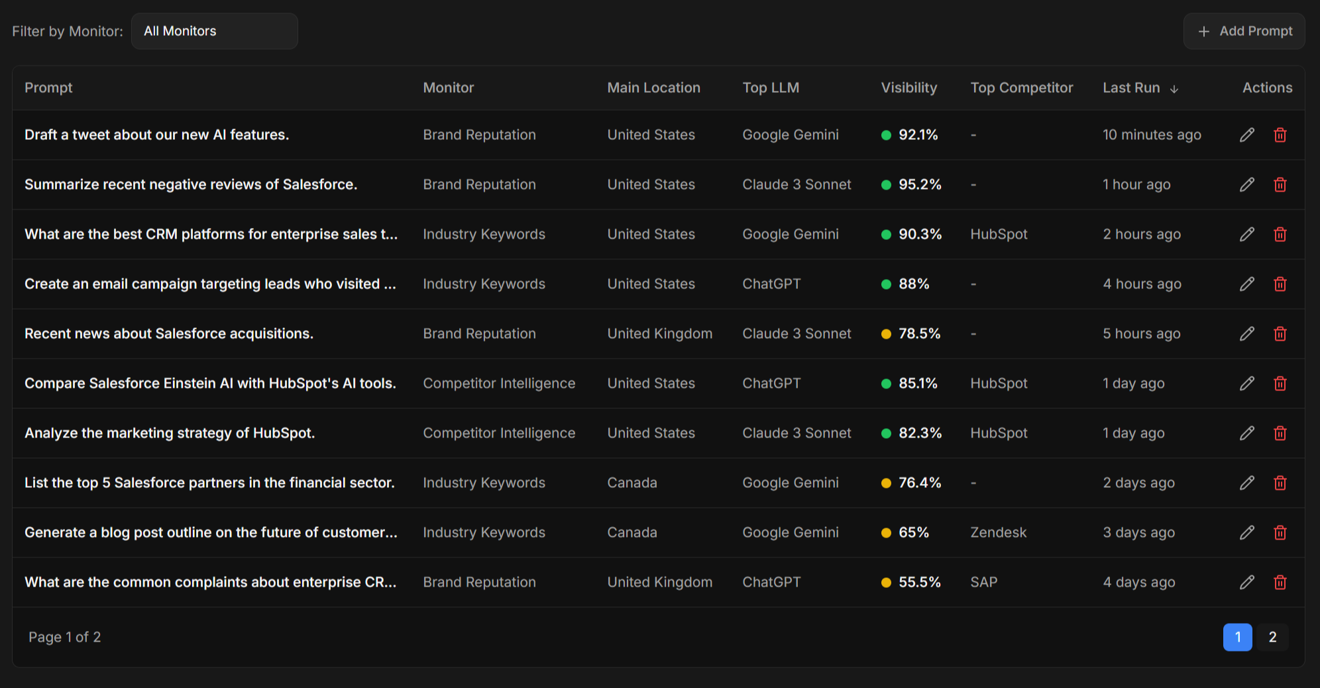
Task: Select page 1 button
Action: 1237,637
